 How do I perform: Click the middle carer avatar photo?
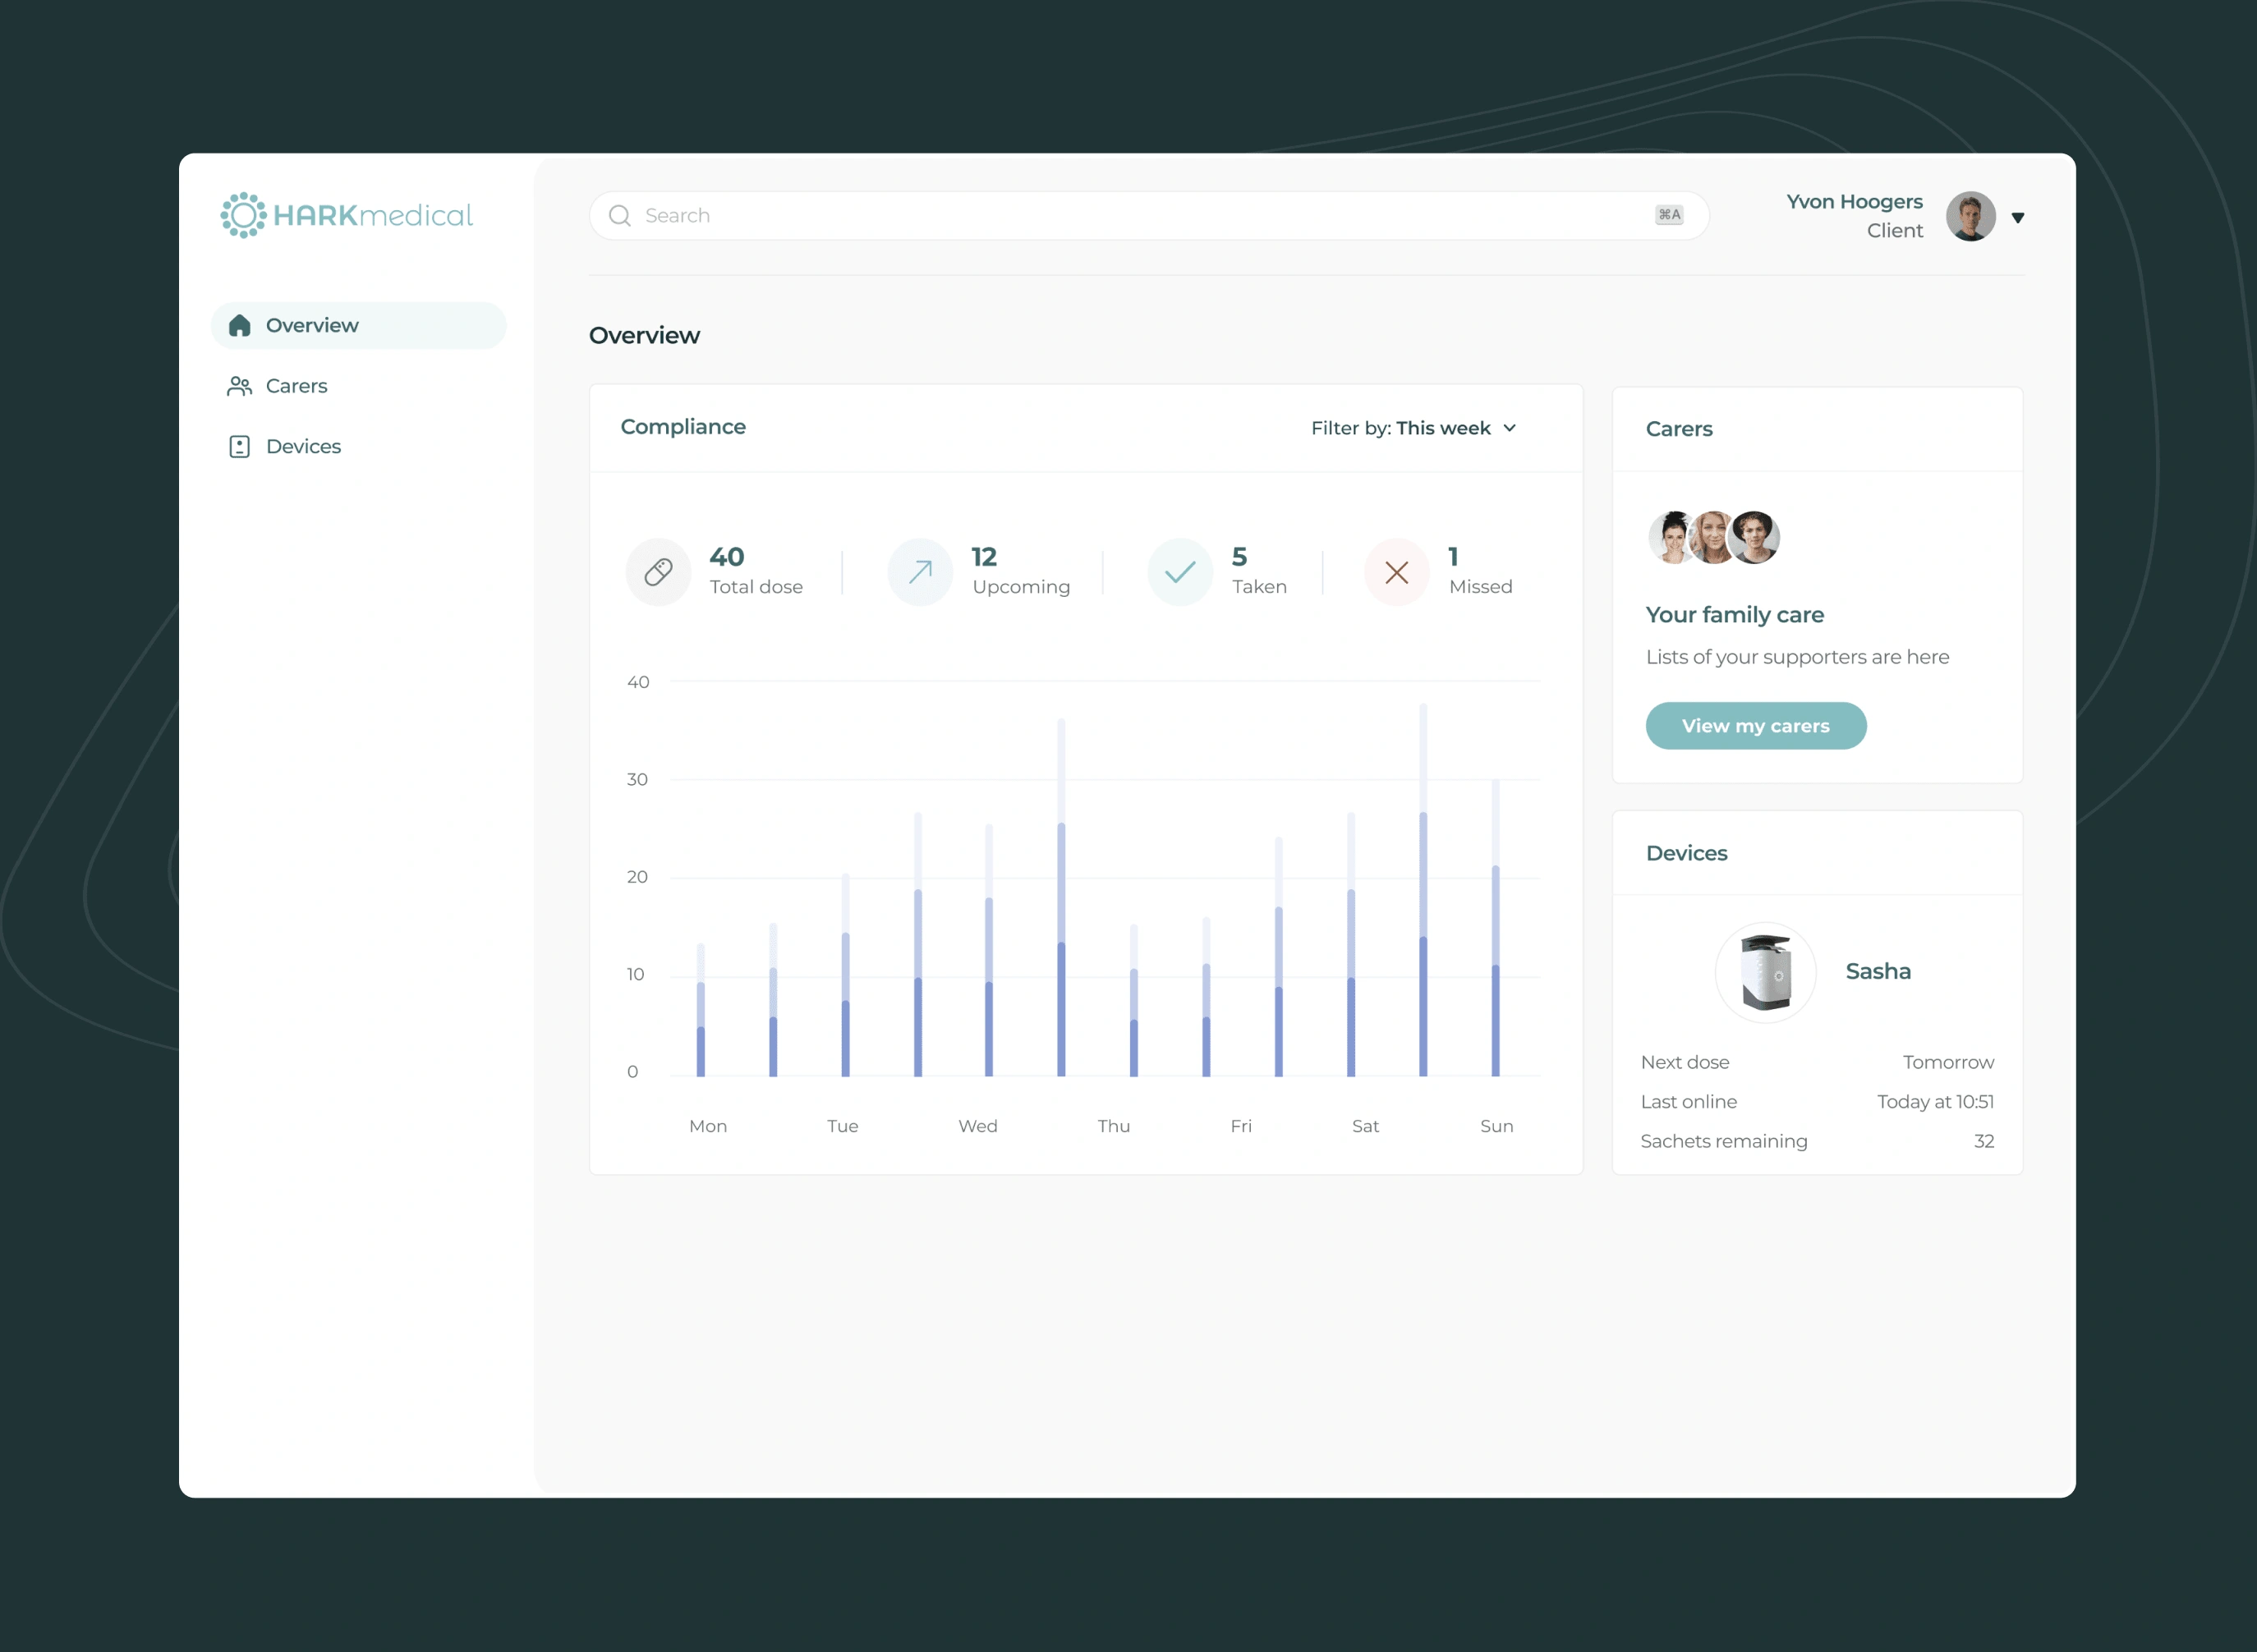tap(1712, 537)
